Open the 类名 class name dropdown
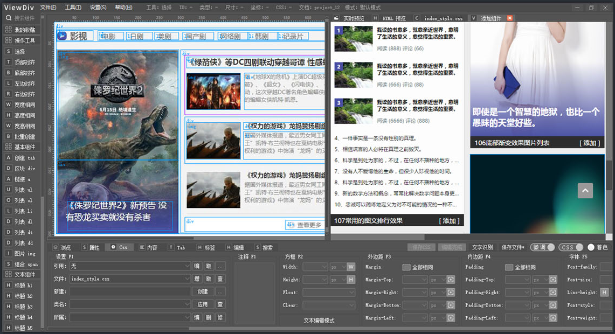The height and width of the screenshot is (334, 615). pyautogui.click(x=187, y=304)
